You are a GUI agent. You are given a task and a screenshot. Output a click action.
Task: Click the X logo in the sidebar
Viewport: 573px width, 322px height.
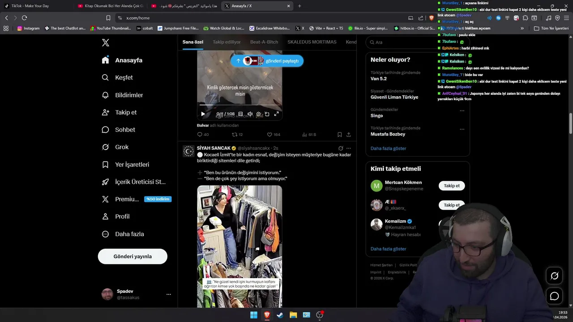pyautogui.click(x=105, y=42)
